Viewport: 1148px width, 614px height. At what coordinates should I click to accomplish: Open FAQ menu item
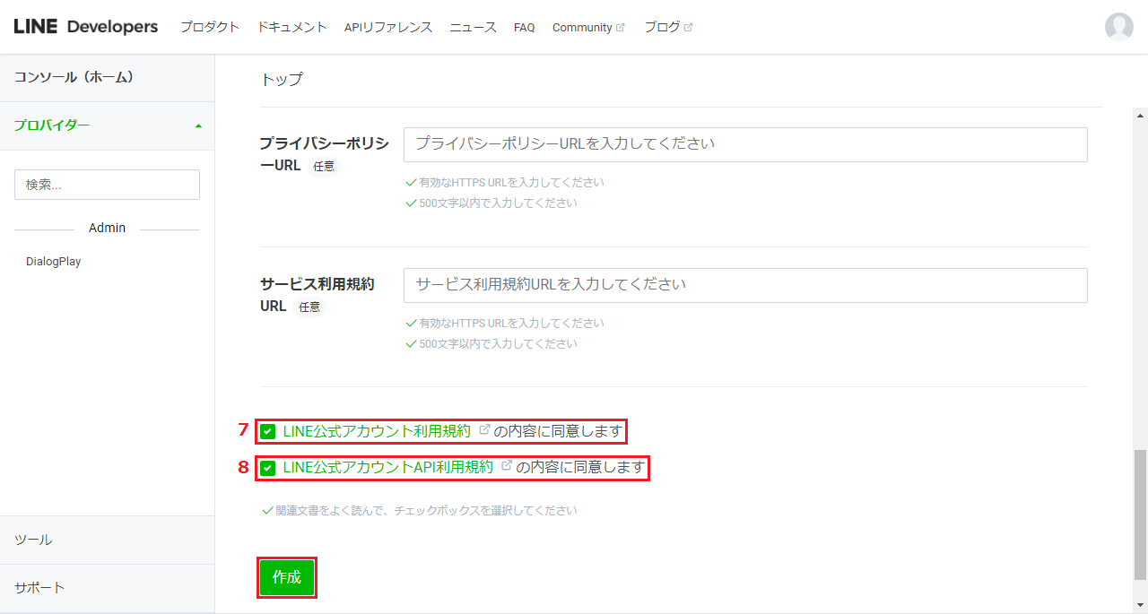(524, 28)
